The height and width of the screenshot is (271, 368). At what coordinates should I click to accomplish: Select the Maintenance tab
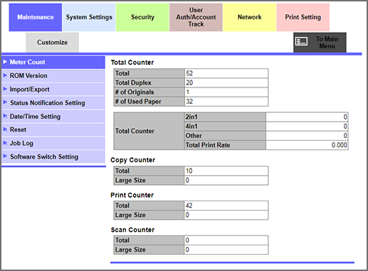click(x=36, y=17)
